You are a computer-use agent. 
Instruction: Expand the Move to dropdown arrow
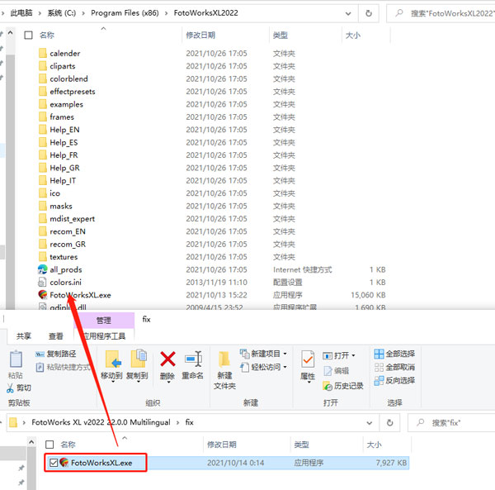pyautogui.click(x=113, y=382)
